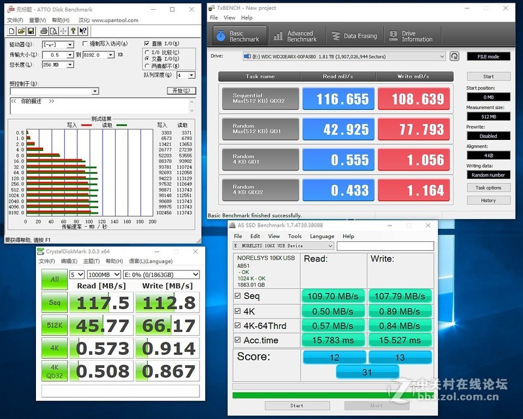Open a saved ATTO benchmark file
This screenshot has height=419, width=523.
22,30
